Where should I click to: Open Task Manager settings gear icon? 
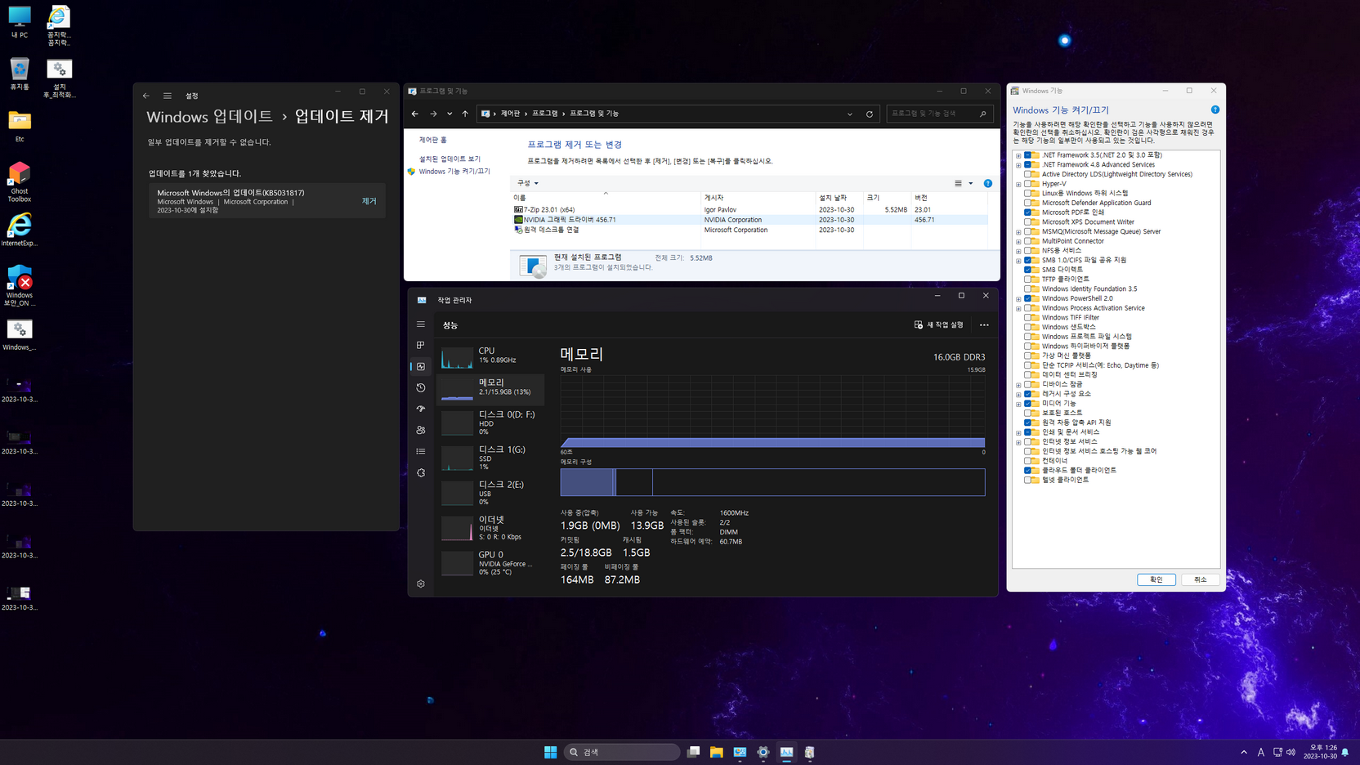[x=421, y=584]
